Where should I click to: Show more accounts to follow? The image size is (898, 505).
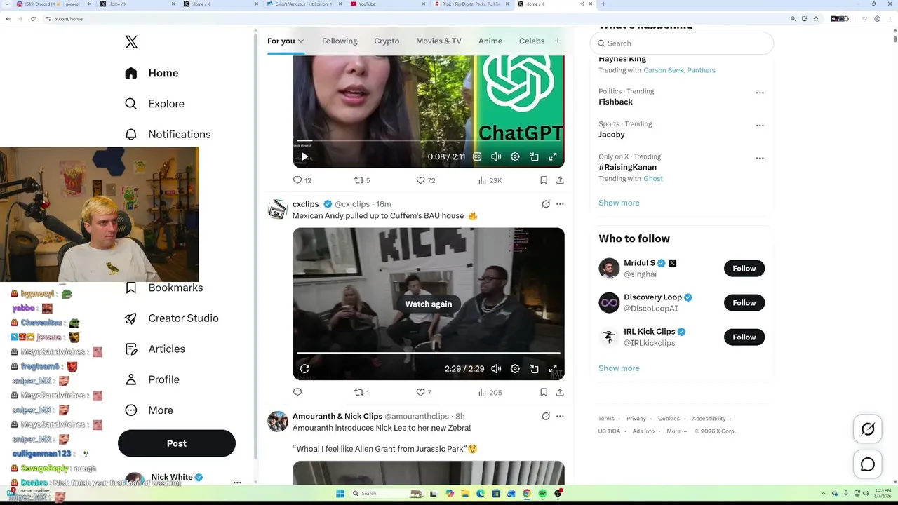pos(619,368)
